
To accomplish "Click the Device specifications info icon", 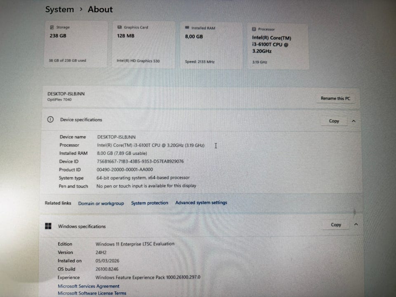I will click(x=50, y=120).
